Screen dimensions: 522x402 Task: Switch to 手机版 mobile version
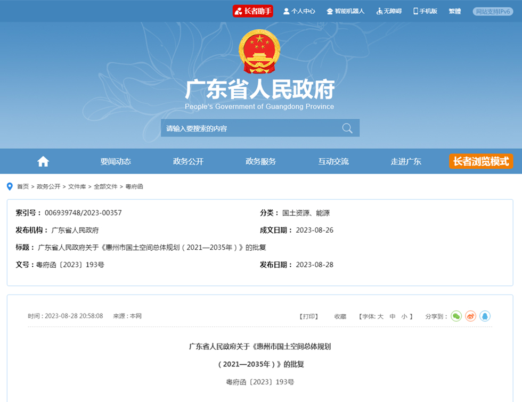[425, 11]
